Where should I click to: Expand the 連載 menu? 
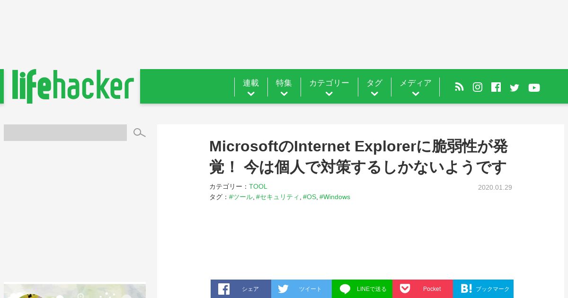251,87
